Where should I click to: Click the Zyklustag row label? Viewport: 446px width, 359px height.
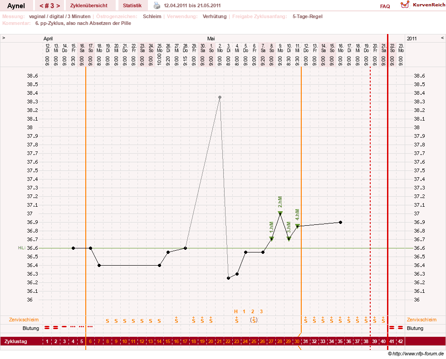(x=15, y=341)
